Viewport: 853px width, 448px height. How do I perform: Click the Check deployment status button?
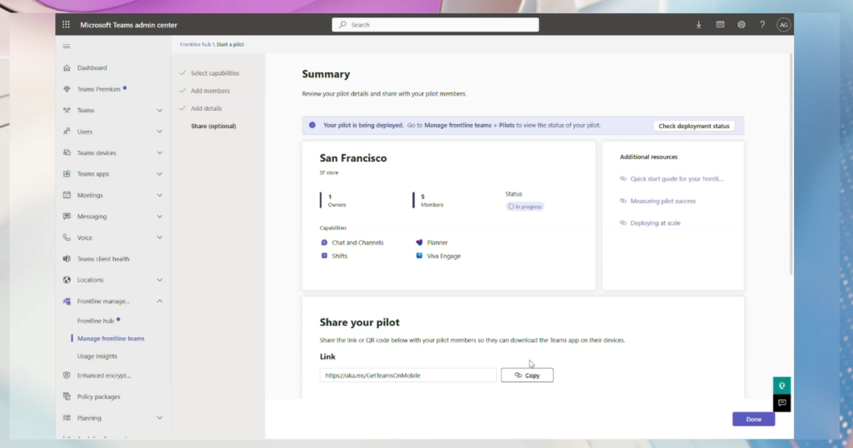(693, 126)
